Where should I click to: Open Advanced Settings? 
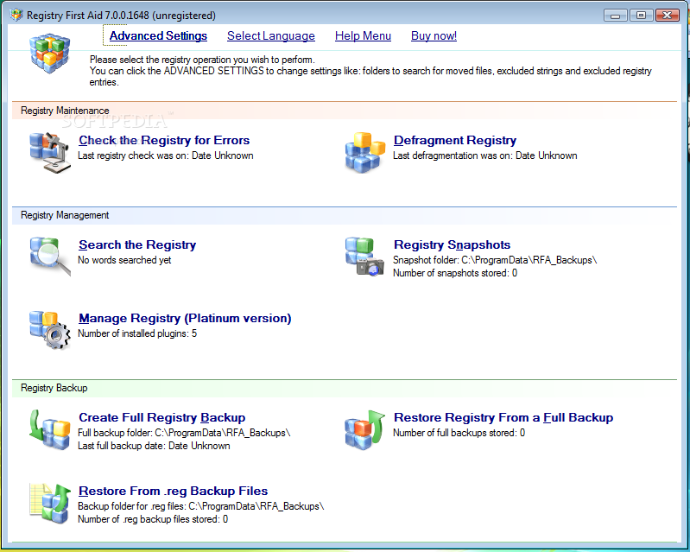pyautogui.click(x=158, y=35)
